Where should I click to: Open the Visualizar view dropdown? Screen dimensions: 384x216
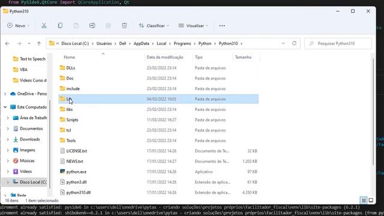click(193, 25)
